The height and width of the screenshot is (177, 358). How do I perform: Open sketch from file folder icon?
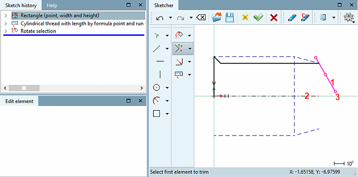216,17
